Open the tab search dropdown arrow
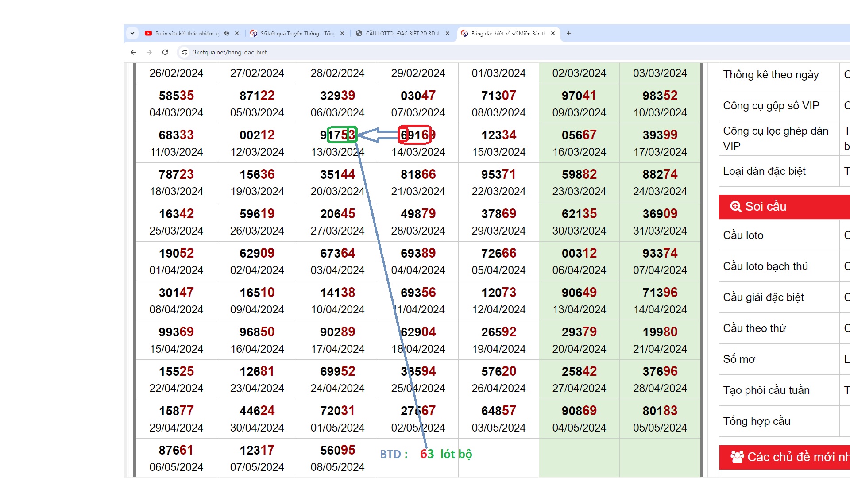The image size is (850, 478). (132, 33)
